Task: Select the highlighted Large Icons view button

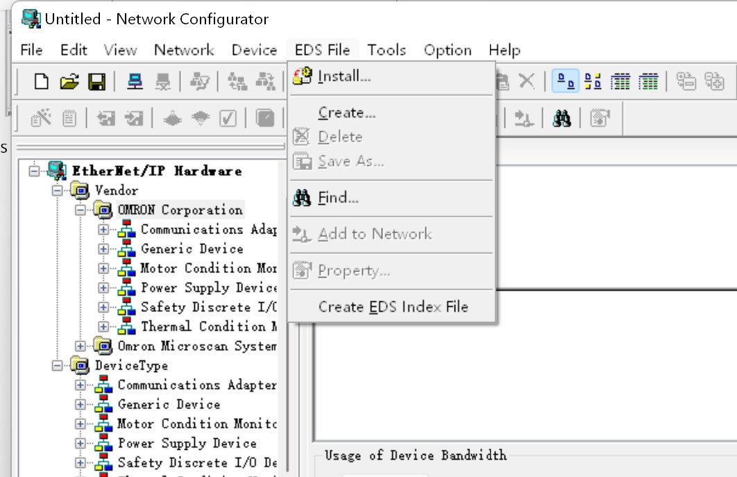Action: point(566,81)
